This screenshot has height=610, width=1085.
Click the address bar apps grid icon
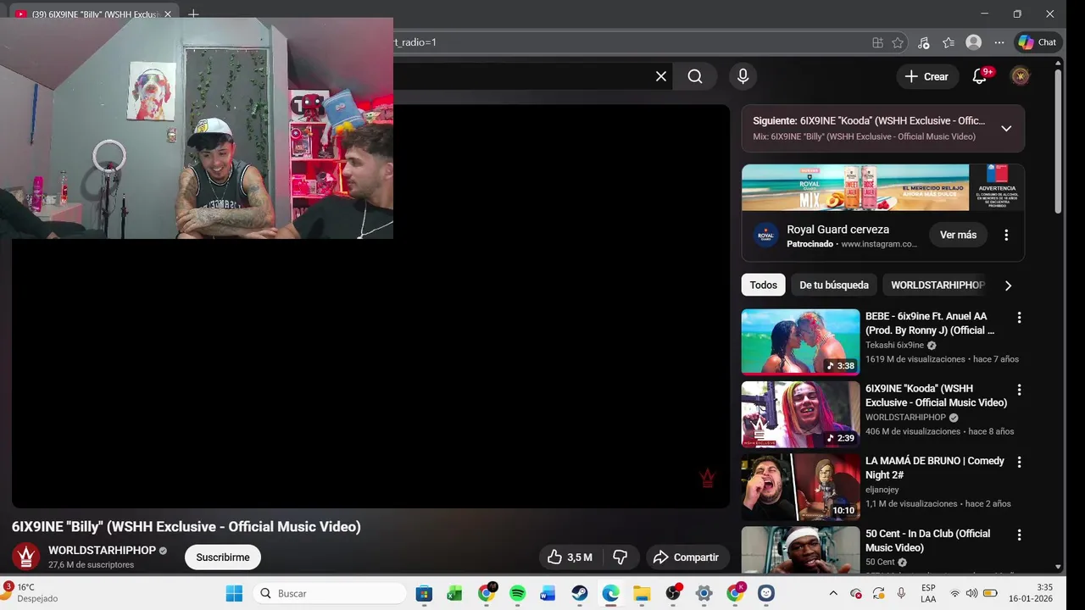877,42
